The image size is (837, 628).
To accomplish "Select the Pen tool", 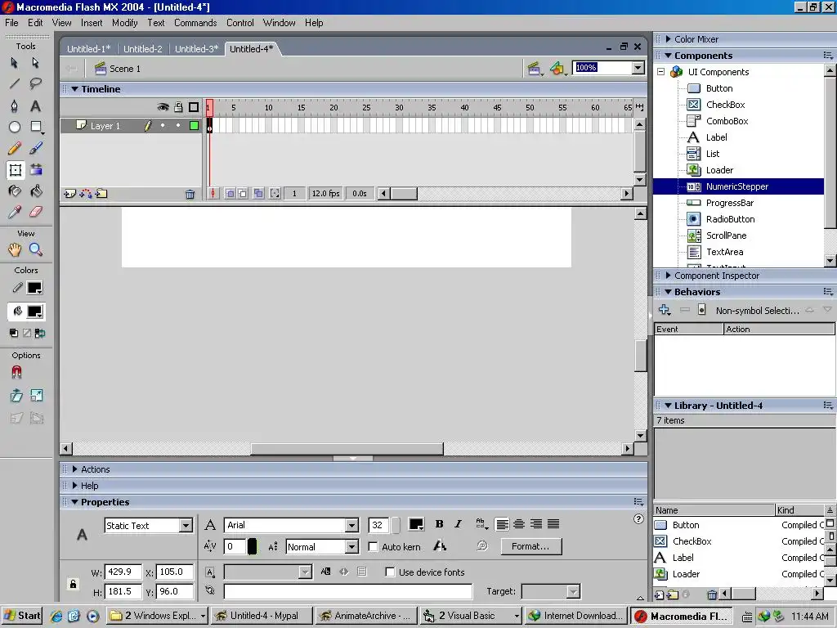I will pos(15,105).
